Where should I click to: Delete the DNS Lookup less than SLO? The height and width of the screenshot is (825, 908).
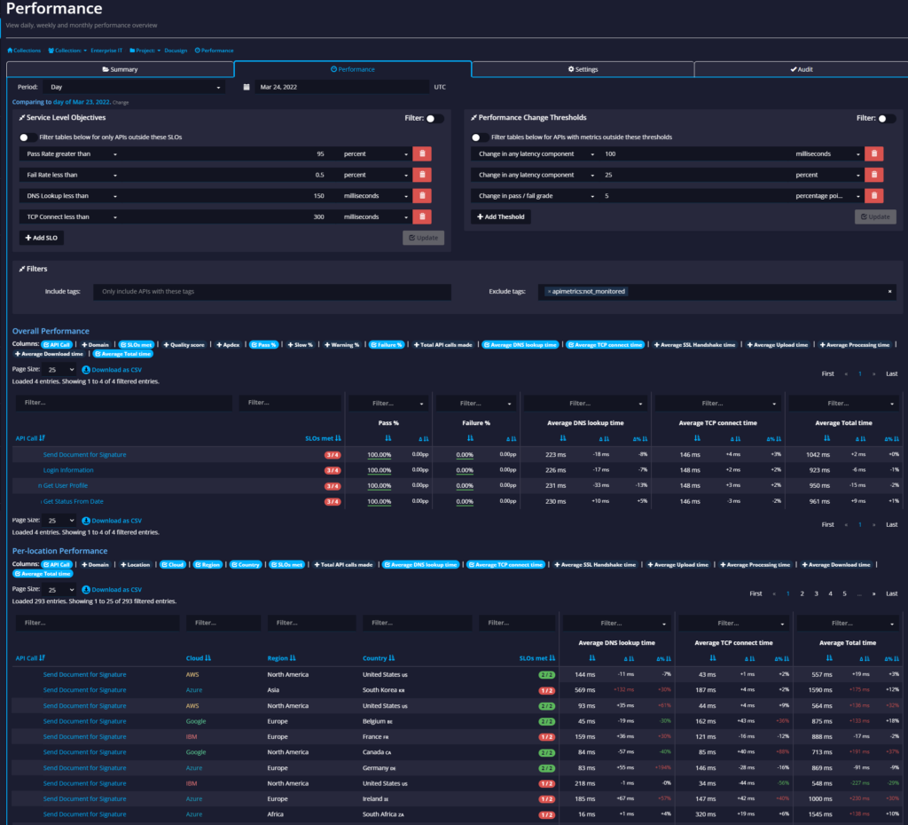pos(422,196)
